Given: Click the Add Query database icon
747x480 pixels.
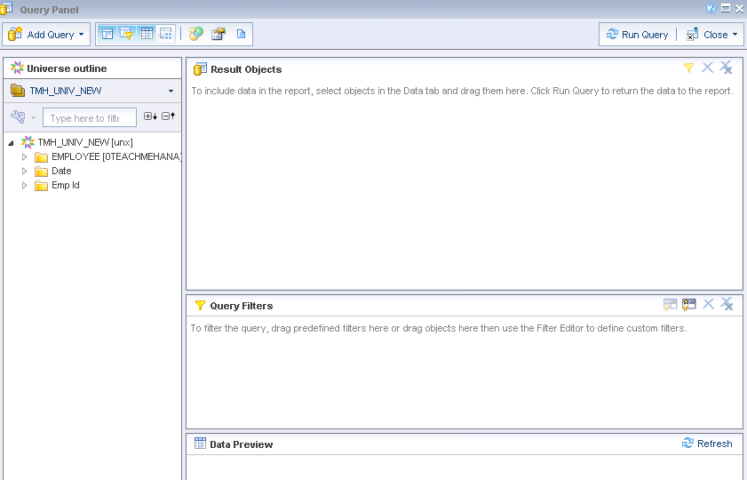Looking at the screenshot, I should click(x=15, y=34).
